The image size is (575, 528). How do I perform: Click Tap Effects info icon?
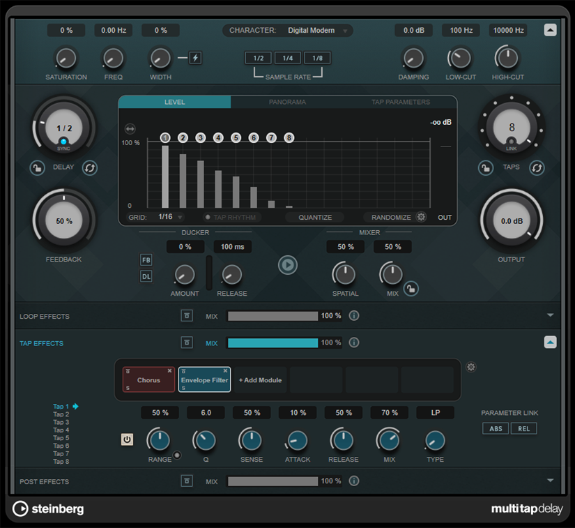(354, 342)
